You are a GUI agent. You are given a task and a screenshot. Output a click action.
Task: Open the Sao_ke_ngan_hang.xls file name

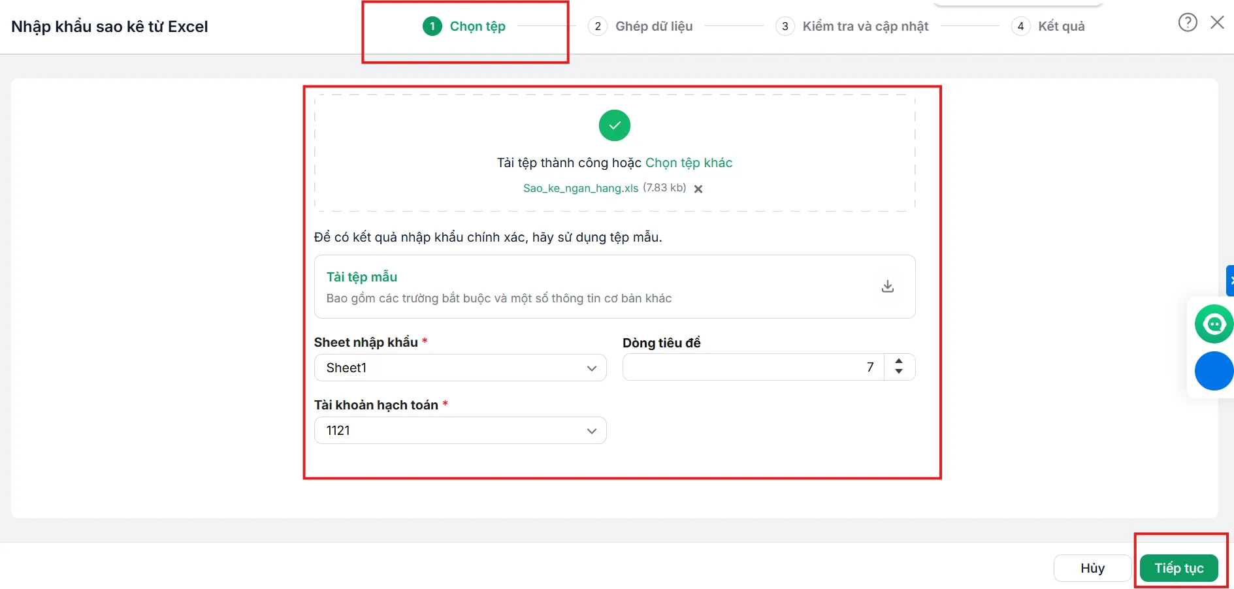pos(581,188)
